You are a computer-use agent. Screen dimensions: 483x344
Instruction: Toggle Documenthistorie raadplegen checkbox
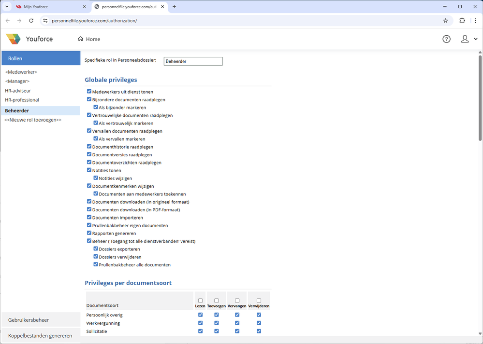(89, 146)
